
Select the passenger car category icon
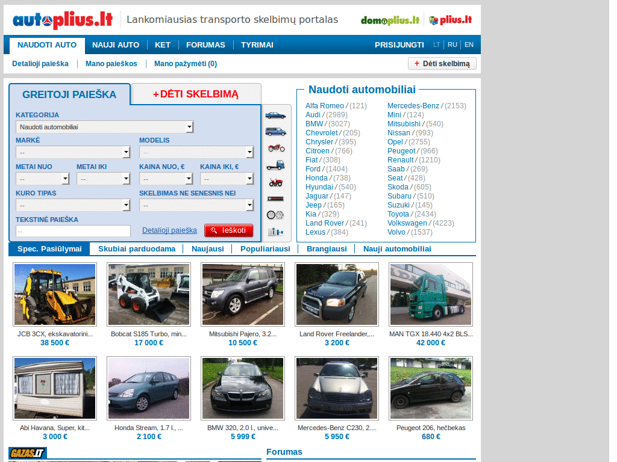click(x=275, y=115)
